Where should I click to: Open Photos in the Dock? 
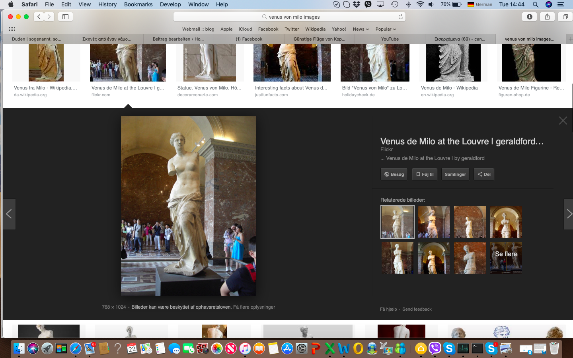tap(217, 348)
